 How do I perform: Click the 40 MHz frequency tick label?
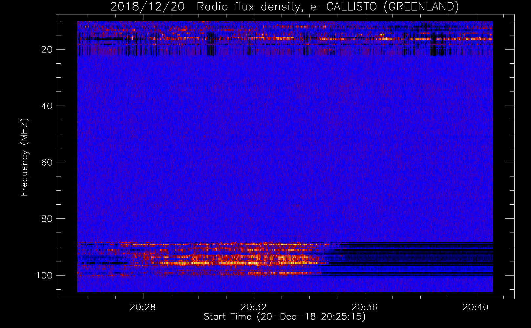click(x=47, y=106)
